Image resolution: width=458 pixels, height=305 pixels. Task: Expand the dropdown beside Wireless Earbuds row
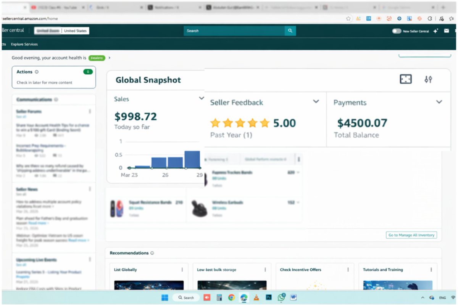click(298, 202)
